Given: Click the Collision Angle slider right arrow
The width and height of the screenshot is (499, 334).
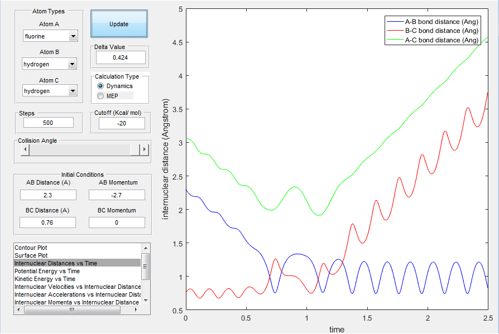Looking at the screenshot, I should coord(145,149).
